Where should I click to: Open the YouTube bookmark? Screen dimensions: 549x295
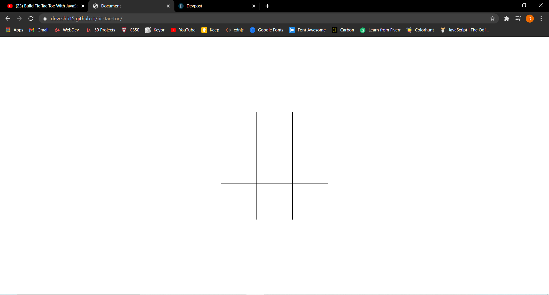tap(183, 30)
